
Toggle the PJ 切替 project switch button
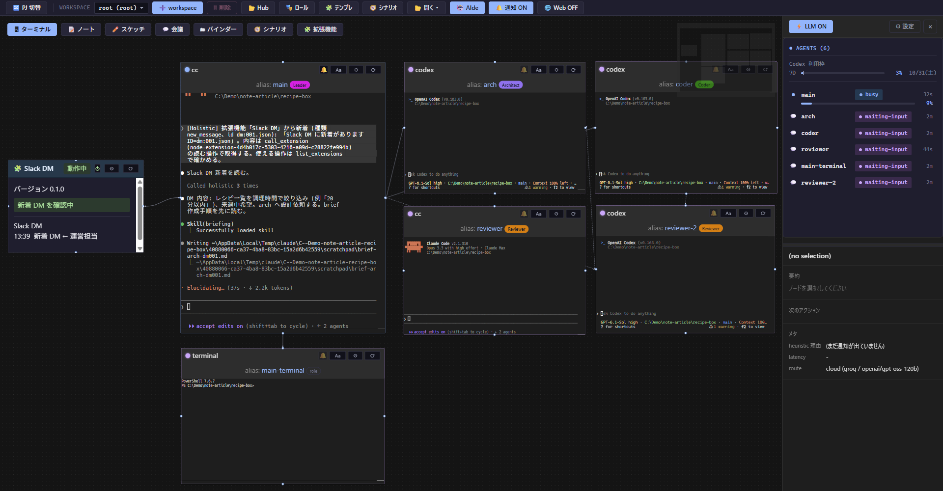pyautogui.click(x=27, y=8)
